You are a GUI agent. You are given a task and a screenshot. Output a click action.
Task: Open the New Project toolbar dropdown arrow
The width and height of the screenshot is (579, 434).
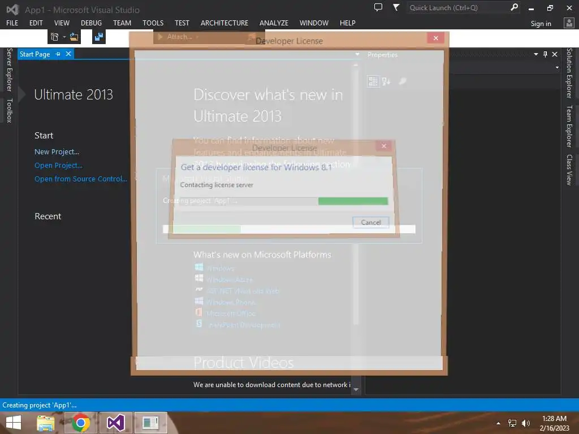(64, 37)
